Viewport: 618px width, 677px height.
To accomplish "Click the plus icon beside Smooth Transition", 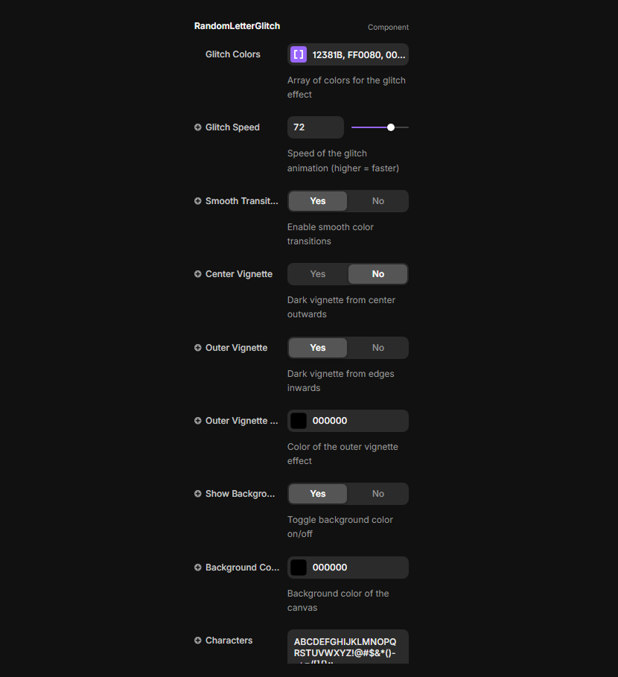I will pyautogui.click(x=198, y=201).
